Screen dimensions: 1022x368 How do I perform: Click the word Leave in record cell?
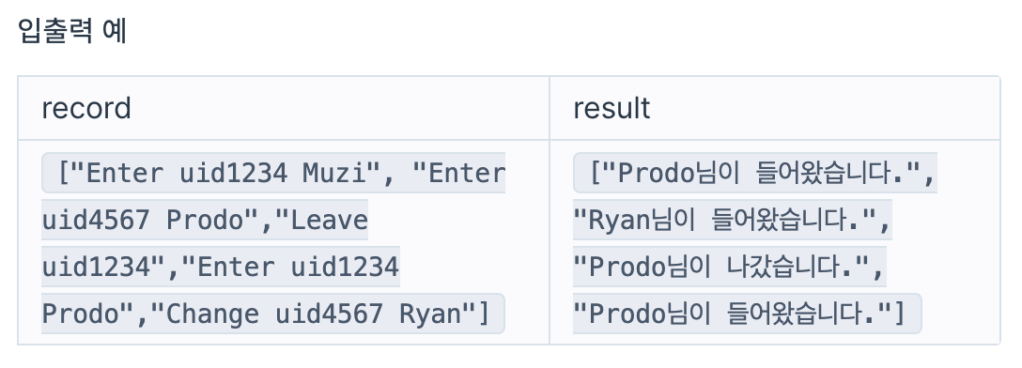coord(329,221)
